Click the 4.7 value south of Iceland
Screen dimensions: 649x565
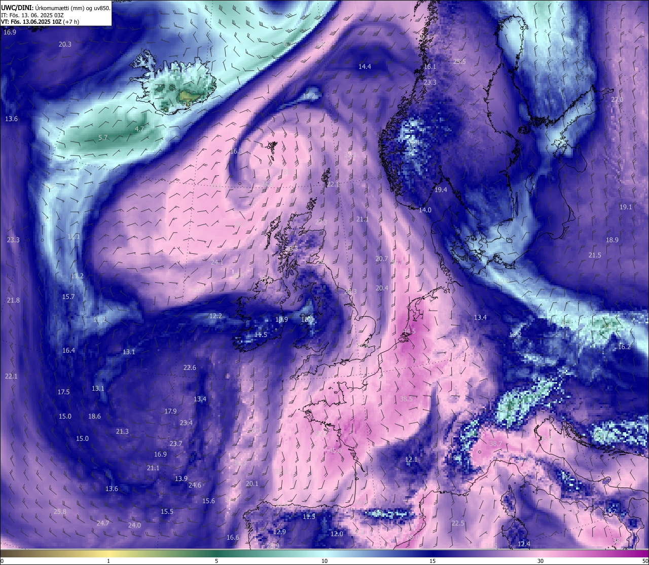[x=139, y=129]
